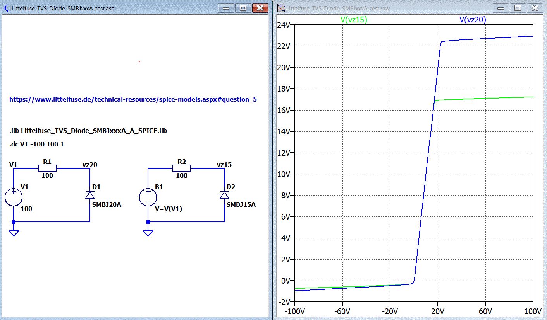Click the vz20 net label

(89, 165)
